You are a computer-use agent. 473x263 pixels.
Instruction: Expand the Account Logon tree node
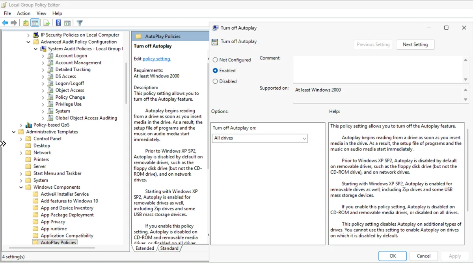43,56
